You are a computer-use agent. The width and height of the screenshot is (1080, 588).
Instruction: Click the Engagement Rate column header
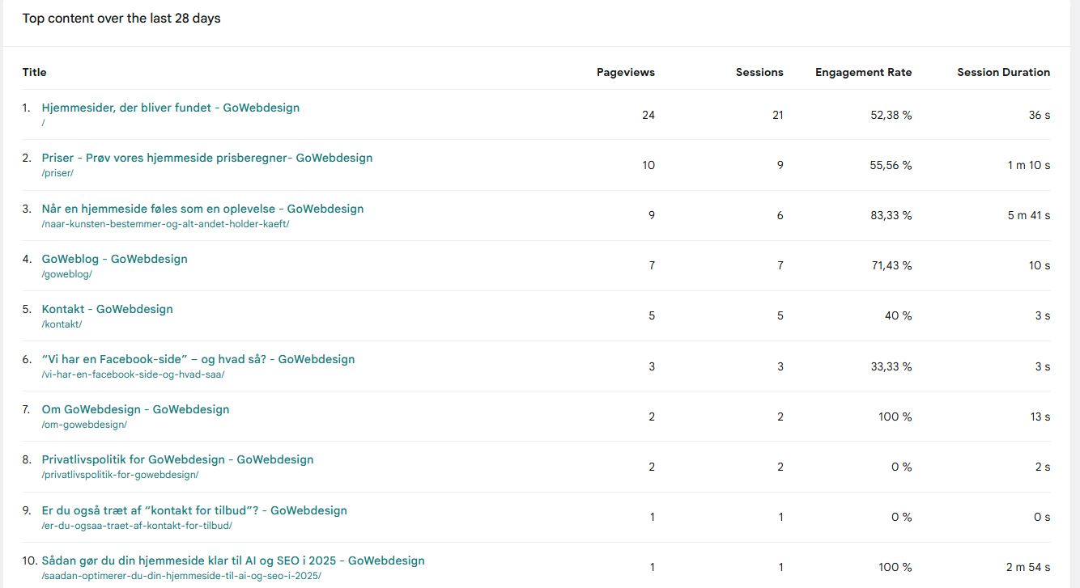863,72
